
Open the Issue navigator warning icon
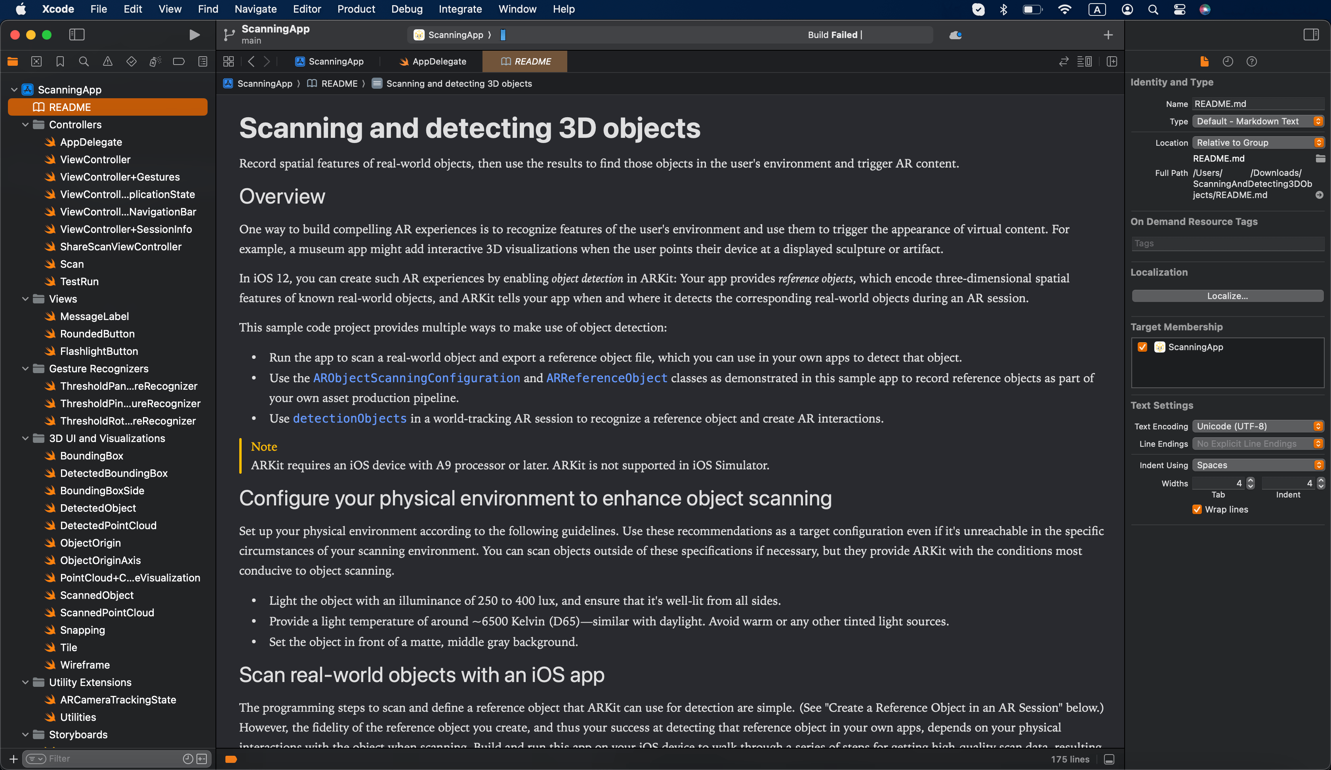[107, 62]
